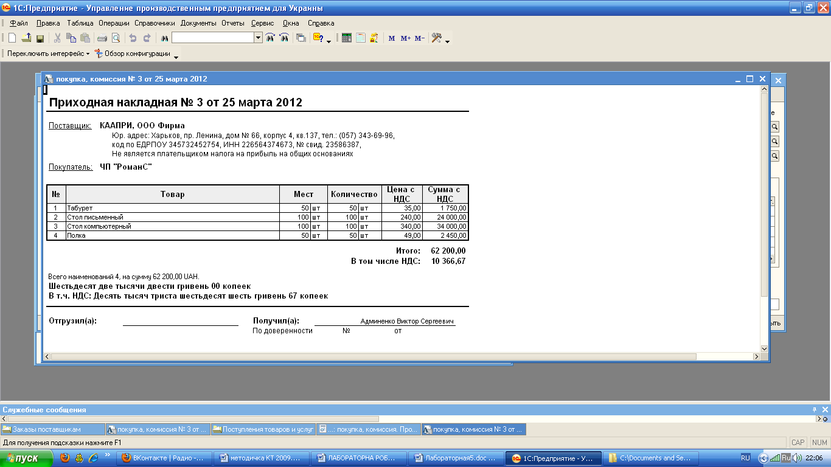
Task: Click the Open file folder icon
Action: [x=26, y=38]
